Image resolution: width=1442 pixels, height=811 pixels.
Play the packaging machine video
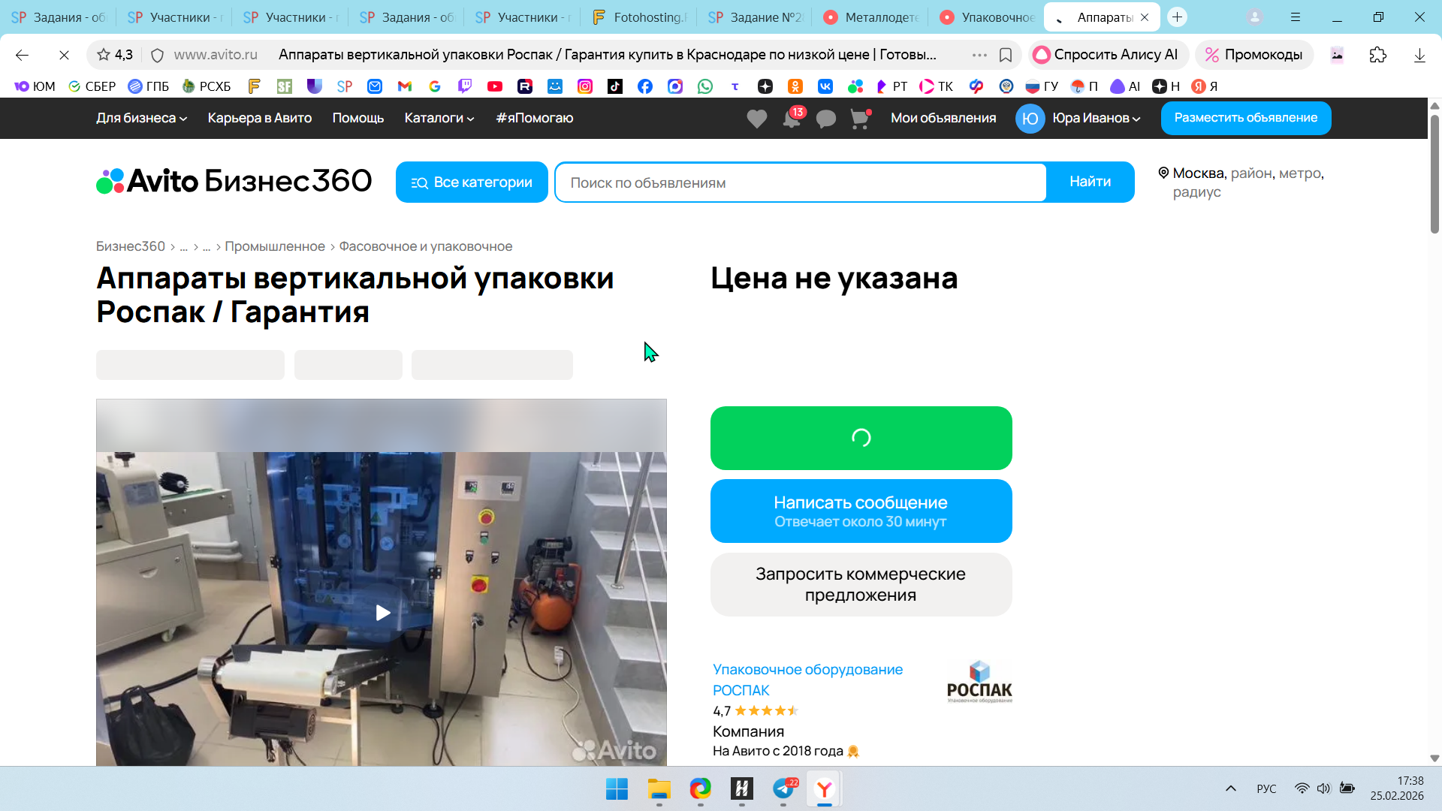382,613
